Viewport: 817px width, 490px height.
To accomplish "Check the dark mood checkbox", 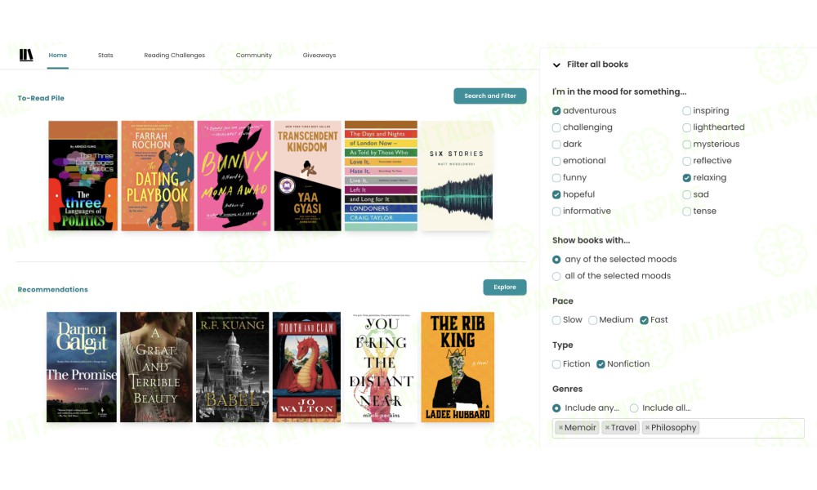I will pos(556,145).
